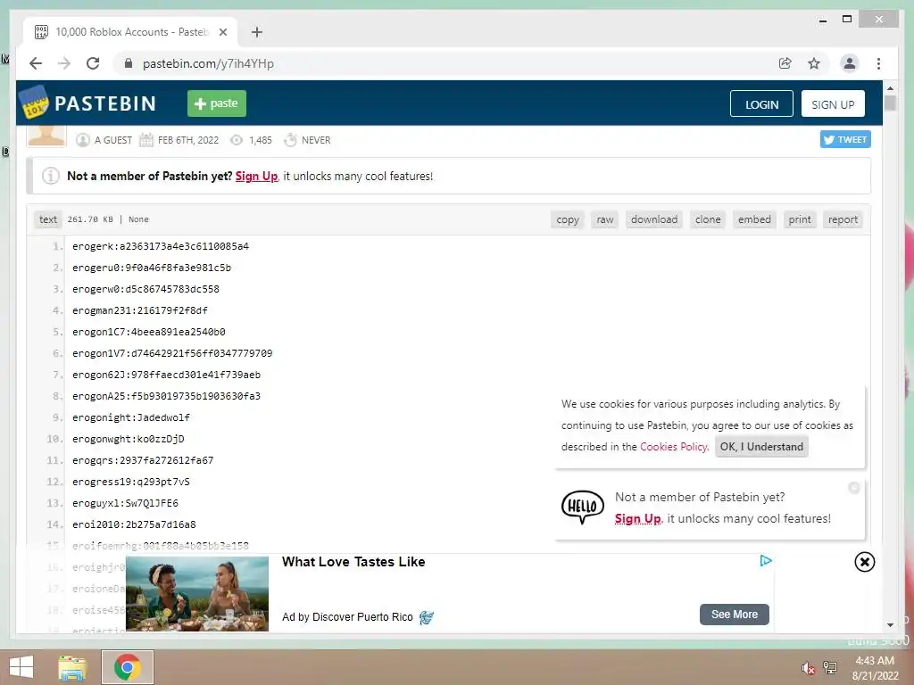
Task: Open the Windows Start menu
Action: [21, 667]
